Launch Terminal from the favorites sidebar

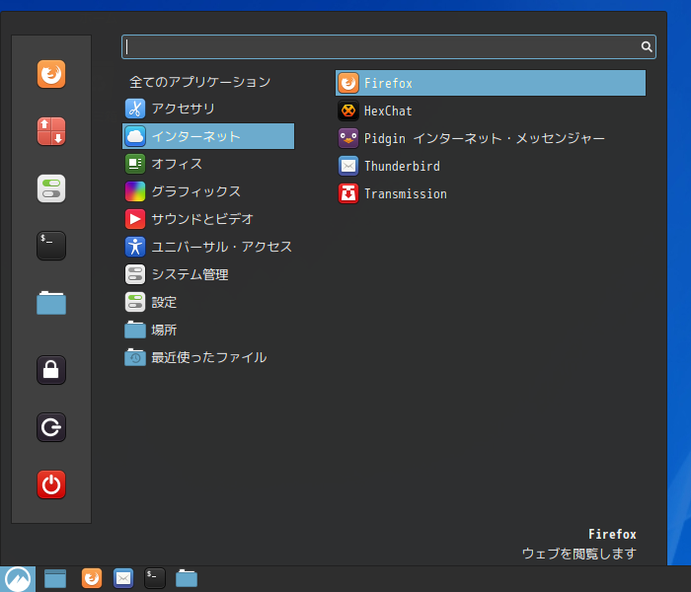click(51, 246)
